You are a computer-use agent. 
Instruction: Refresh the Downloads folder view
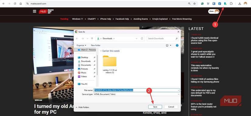point(142,39)
